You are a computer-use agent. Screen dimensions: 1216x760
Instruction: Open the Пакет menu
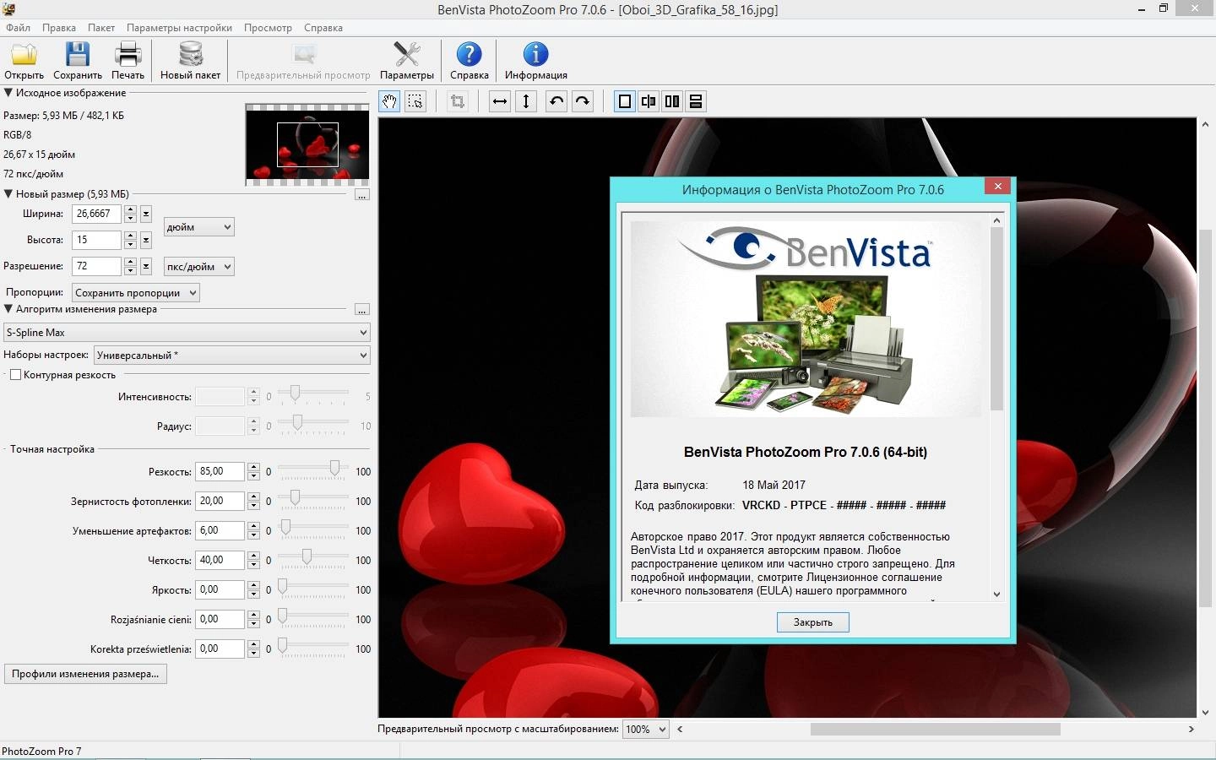(x=101, y=28)
